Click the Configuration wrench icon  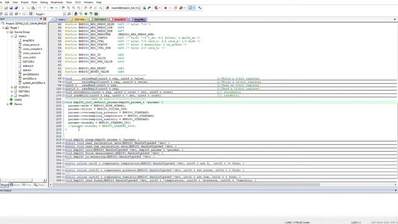pyautogui.click(x=200, y=8)
